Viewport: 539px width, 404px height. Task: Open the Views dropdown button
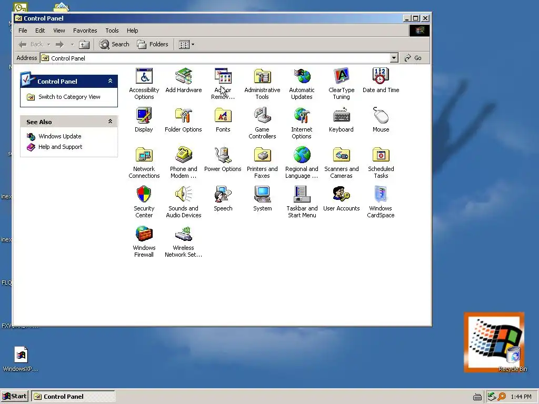point(187,44)
